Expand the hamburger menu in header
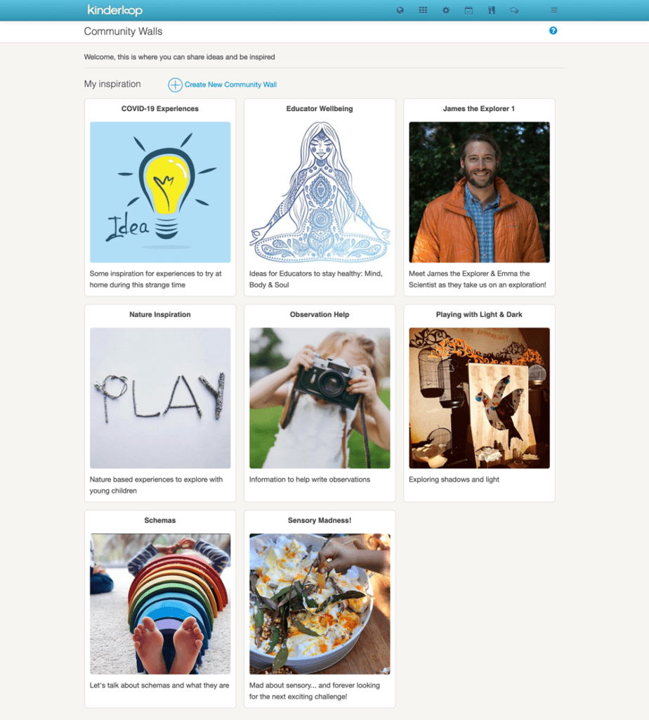This screenshot has height=720, width=649. (x=554, y=10)
